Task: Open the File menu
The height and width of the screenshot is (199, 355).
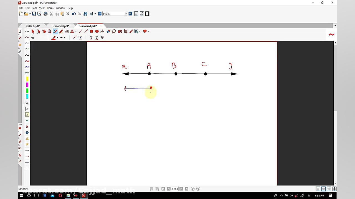Action: [21, 8]
